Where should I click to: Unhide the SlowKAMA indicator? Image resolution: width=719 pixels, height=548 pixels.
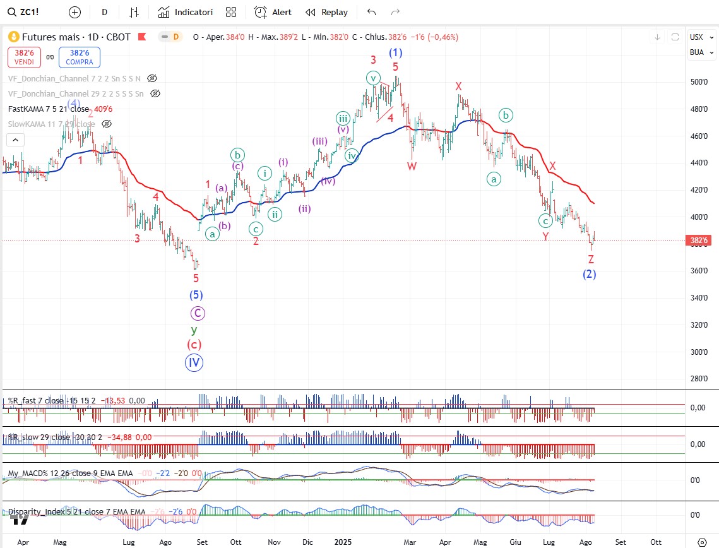pos(107,124)
